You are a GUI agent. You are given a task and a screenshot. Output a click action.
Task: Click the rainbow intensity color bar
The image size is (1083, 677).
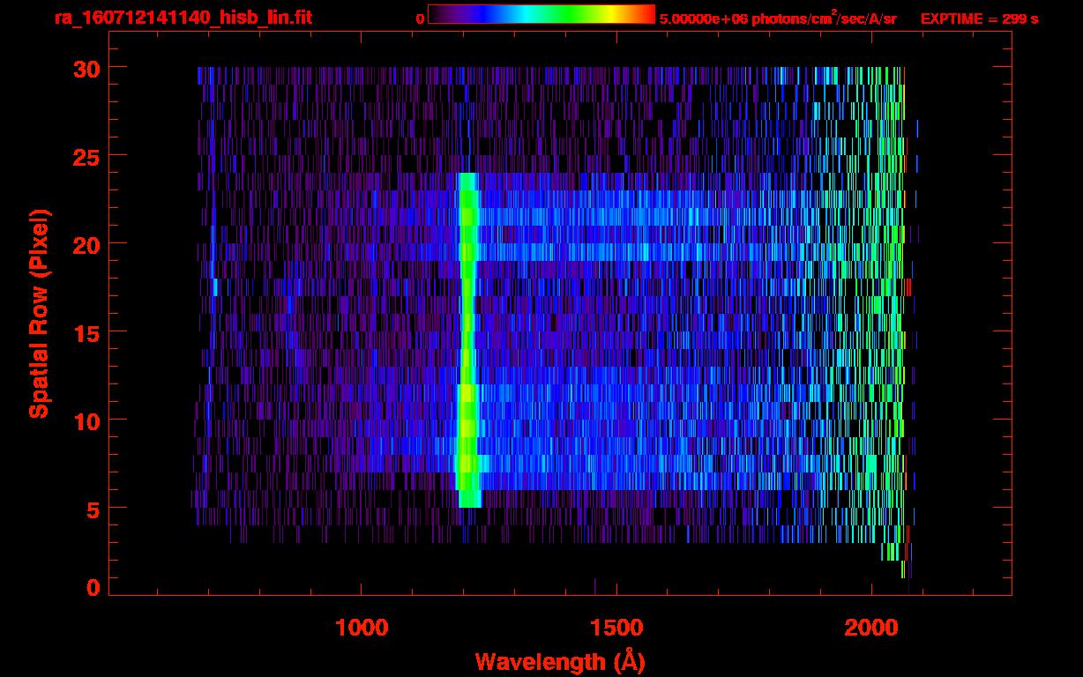(x=541, y=14)
